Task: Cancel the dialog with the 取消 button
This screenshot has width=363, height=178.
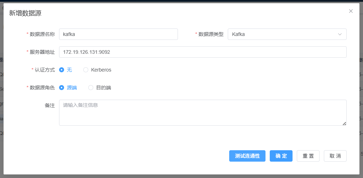Action: pos(335,156)
